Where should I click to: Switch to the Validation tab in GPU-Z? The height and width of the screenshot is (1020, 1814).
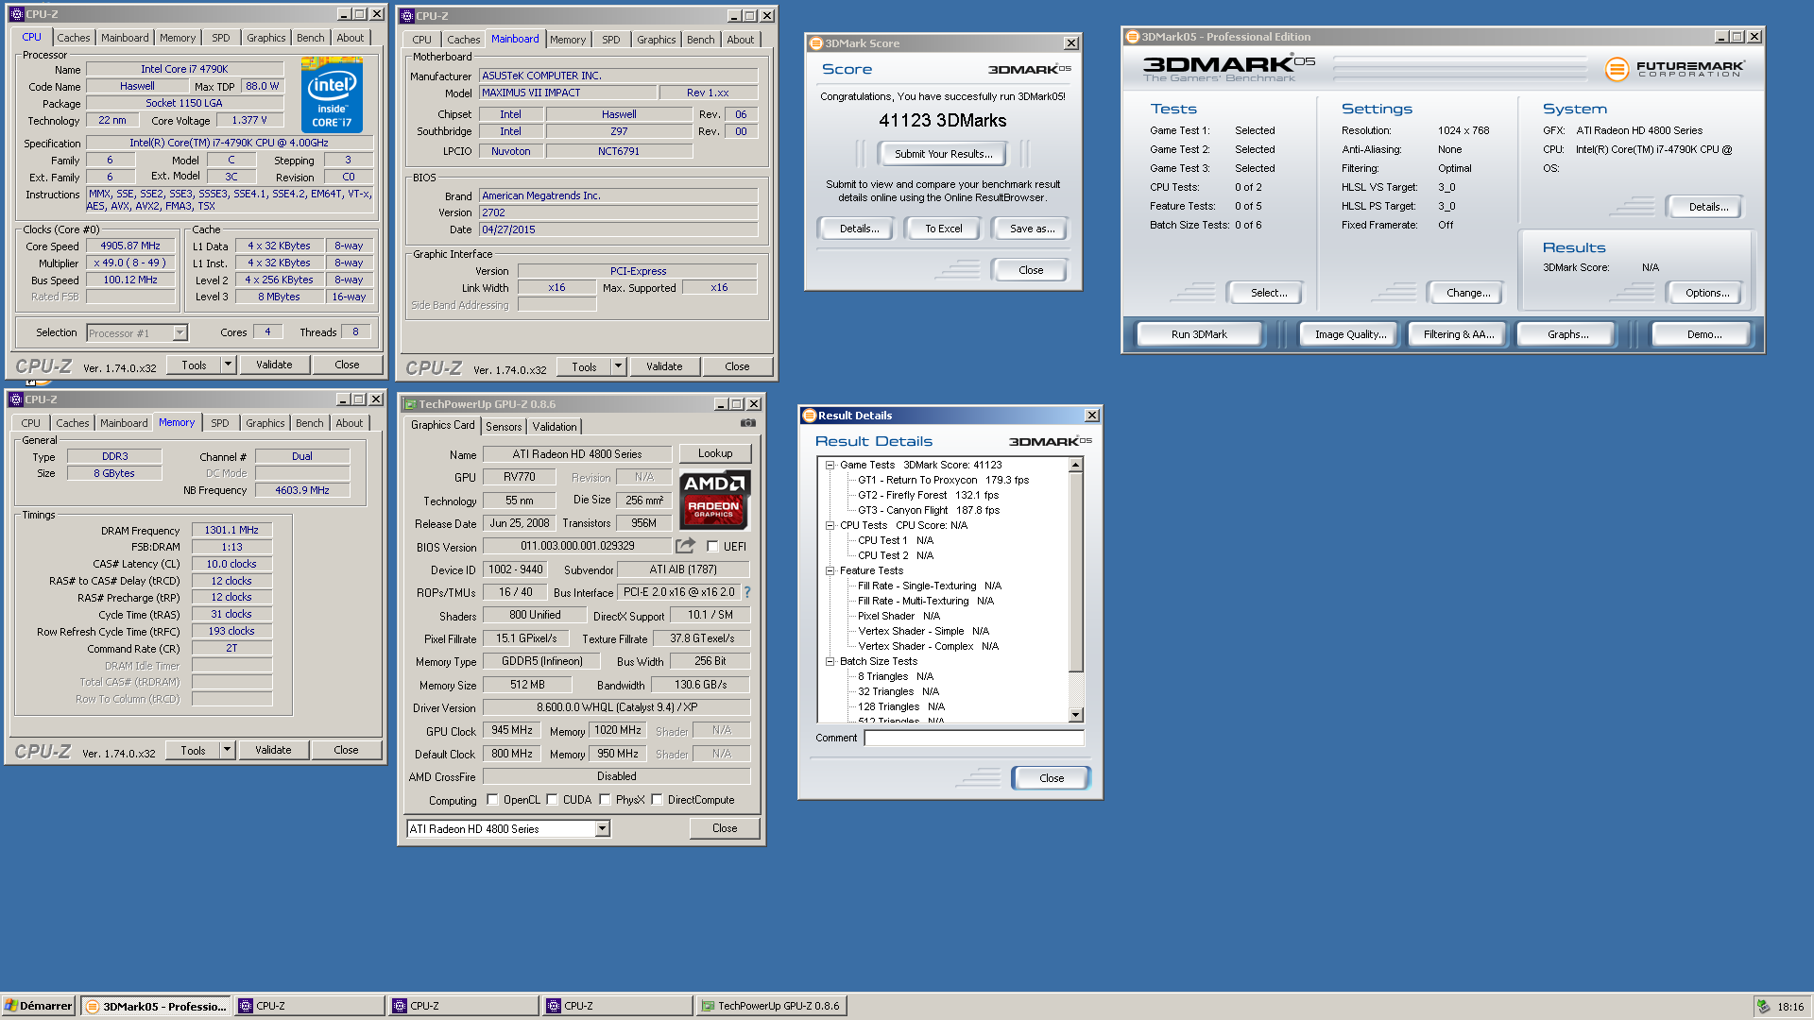pyautogui.click(x=555, y=427)
